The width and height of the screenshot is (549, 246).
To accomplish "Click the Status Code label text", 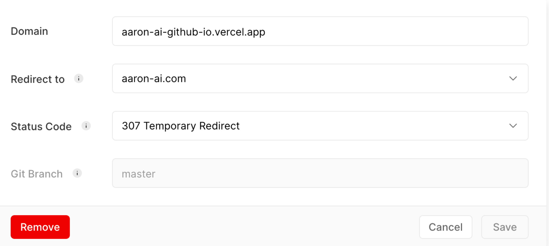I will point(41,126).
